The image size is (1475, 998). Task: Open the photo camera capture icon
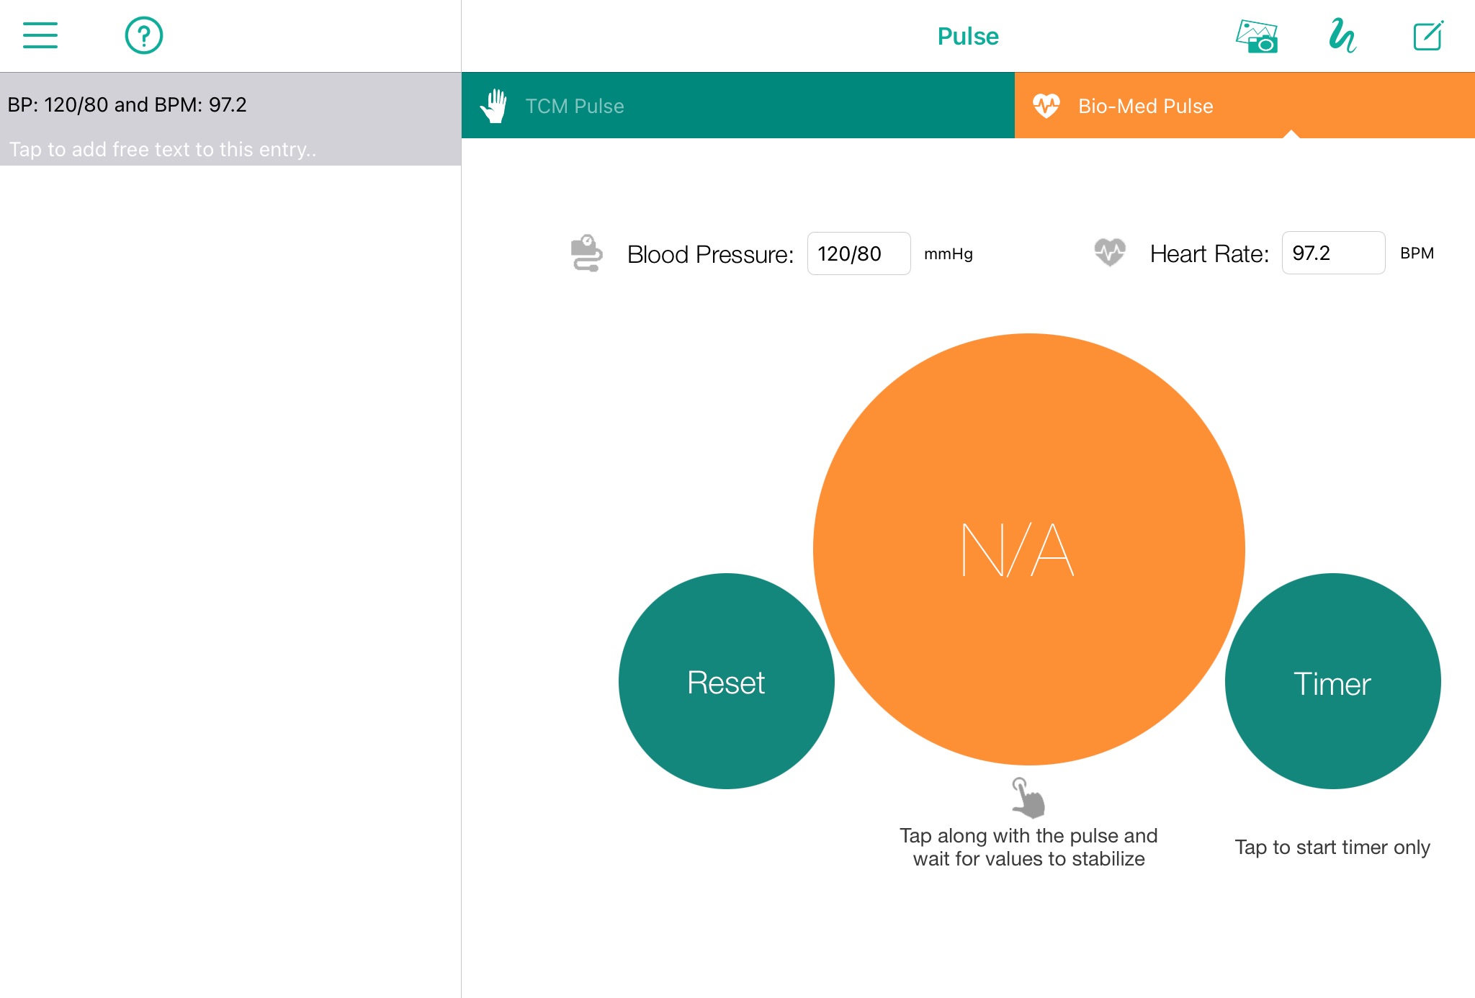(1257, 36)
